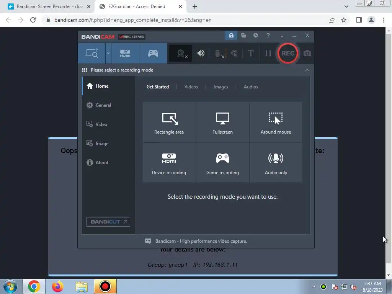The width and height of the screenshot is (392, 294).
Task: Select game recording mode gamepad in toolbar
Action: point(153,53)
